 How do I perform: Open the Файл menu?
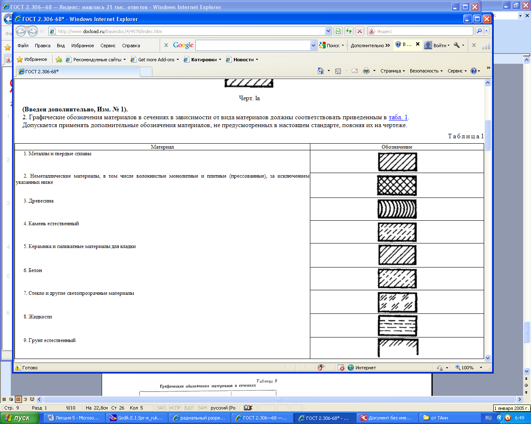pyautogui.click(x=23, y=46)
